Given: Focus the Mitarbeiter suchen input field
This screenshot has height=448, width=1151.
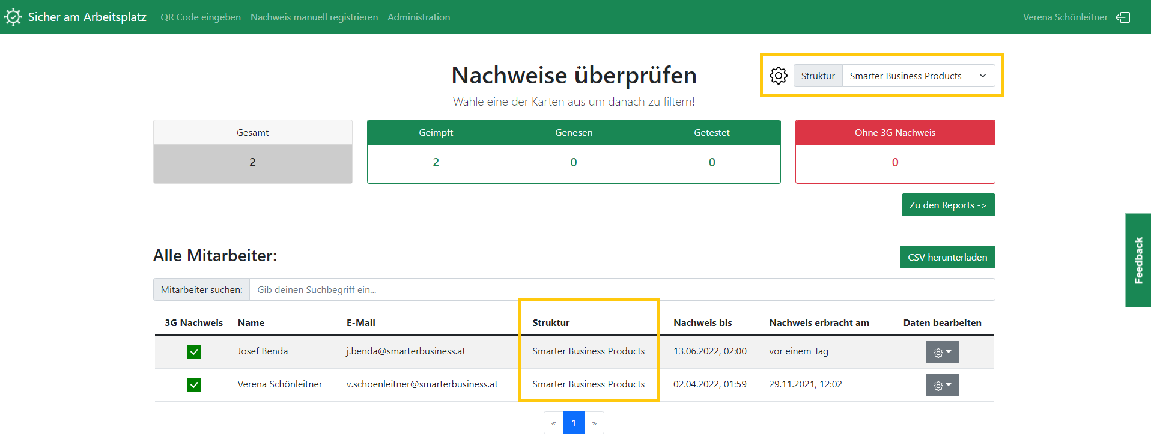Looking at the screenshot, I should 622,289.
